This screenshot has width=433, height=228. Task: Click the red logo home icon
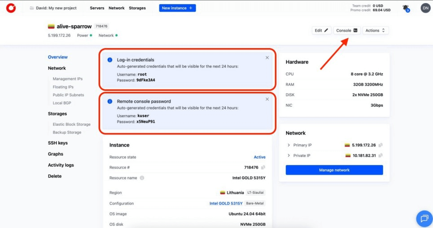[11, 8]
